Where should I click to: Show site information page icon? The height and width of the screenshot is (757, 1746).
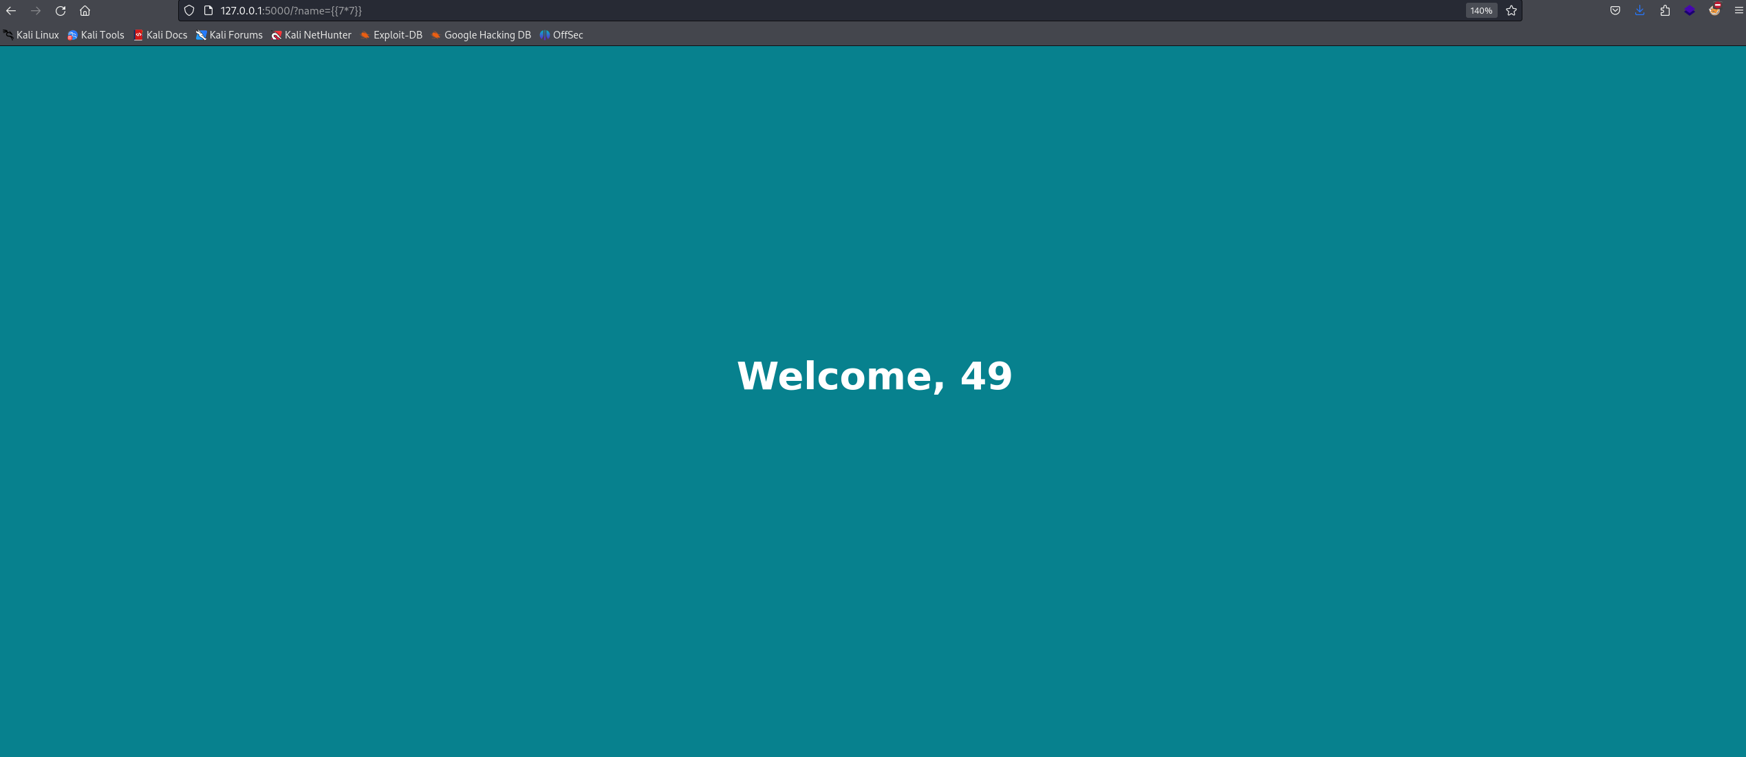pos(208,11)
